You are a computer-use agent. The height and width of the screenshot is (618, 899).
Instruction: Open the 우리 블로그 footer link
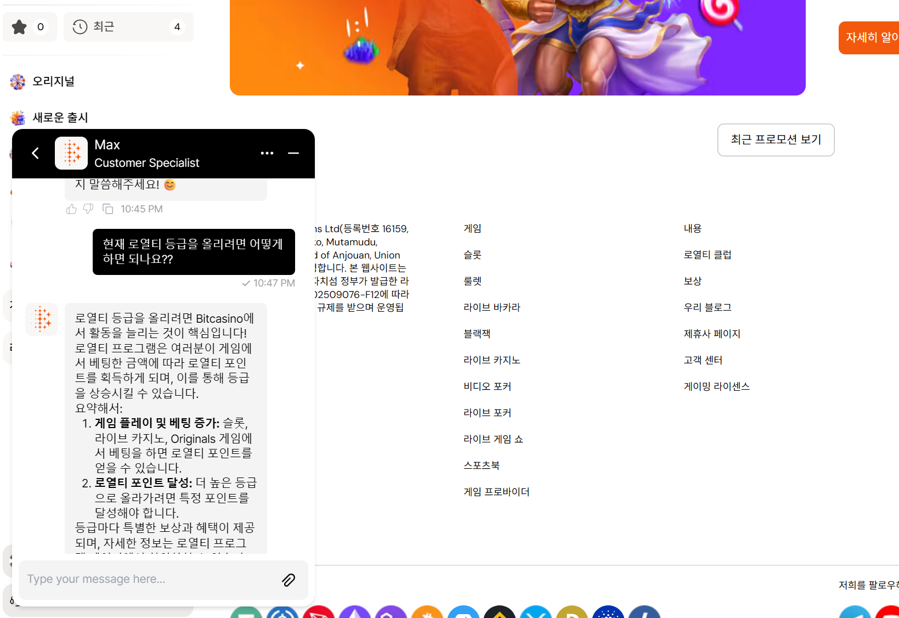point(707,307)
